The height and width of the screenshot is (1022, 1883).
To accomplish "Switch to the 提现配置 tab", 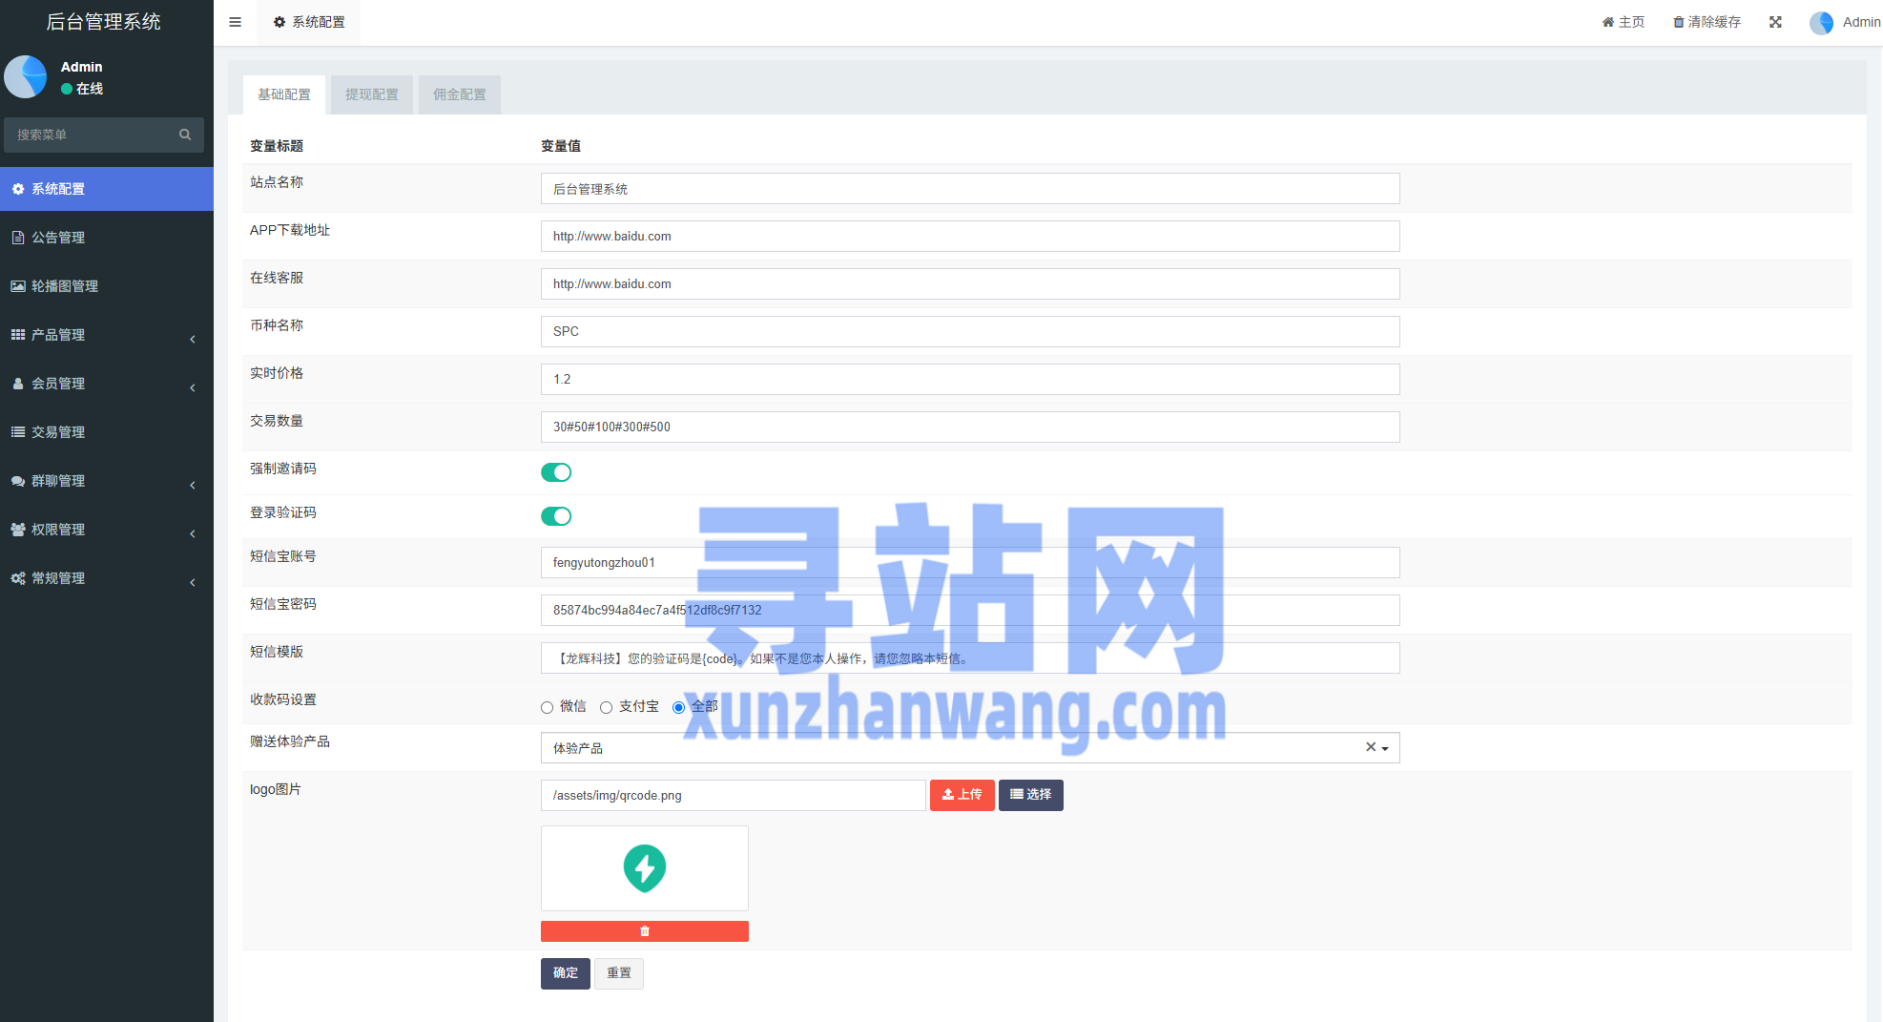I will point(371,94).
